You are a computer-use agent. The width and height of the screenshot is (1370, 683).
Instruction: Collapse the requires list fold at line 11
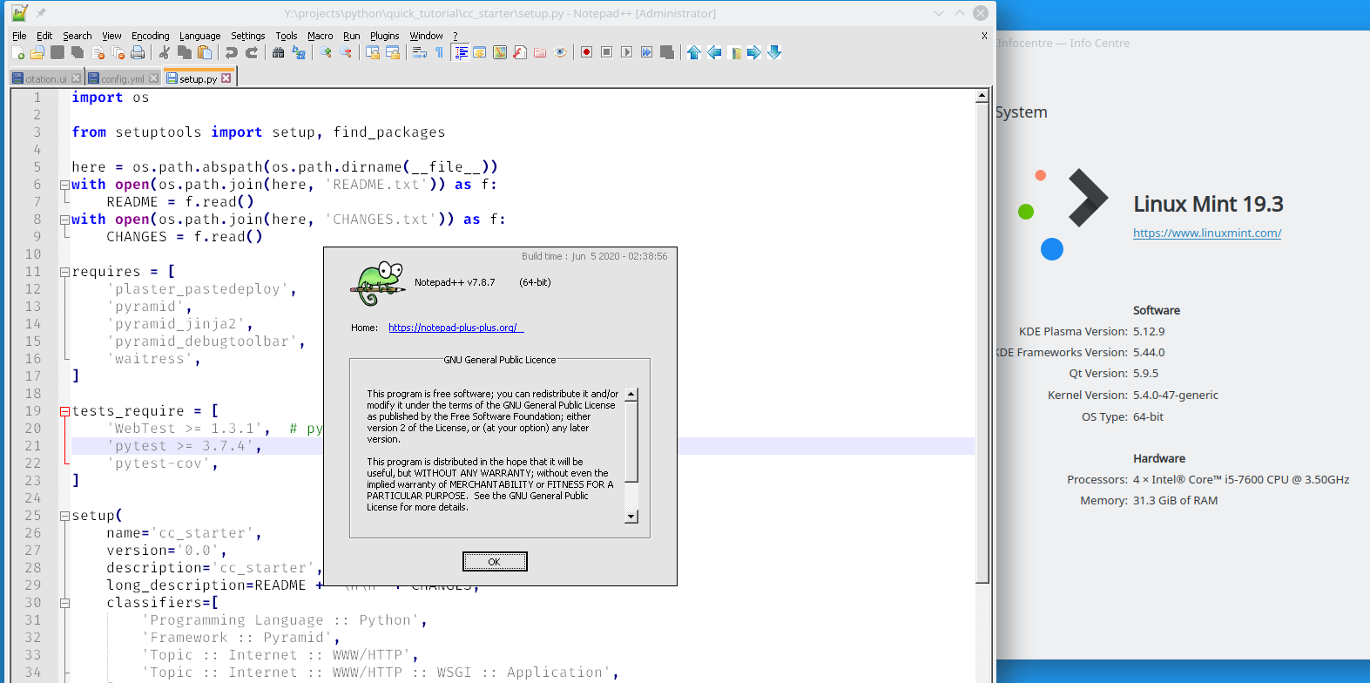pos(64,272)
